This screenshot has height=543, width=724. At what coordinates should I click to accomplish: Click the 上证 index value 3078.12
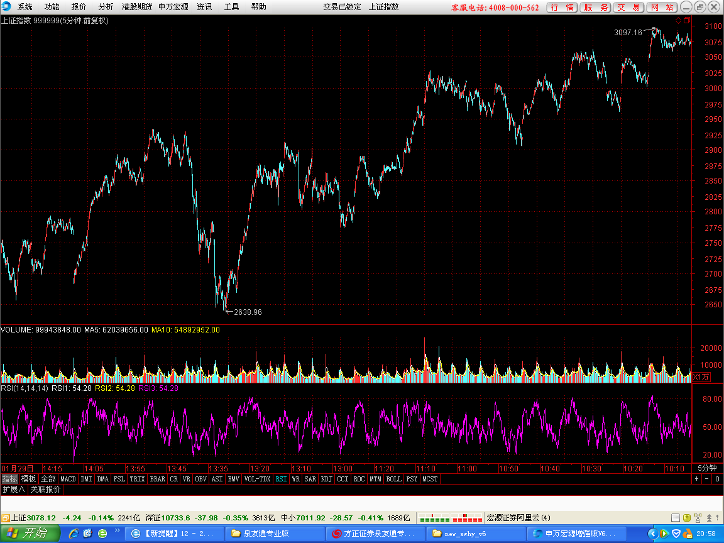41,518
